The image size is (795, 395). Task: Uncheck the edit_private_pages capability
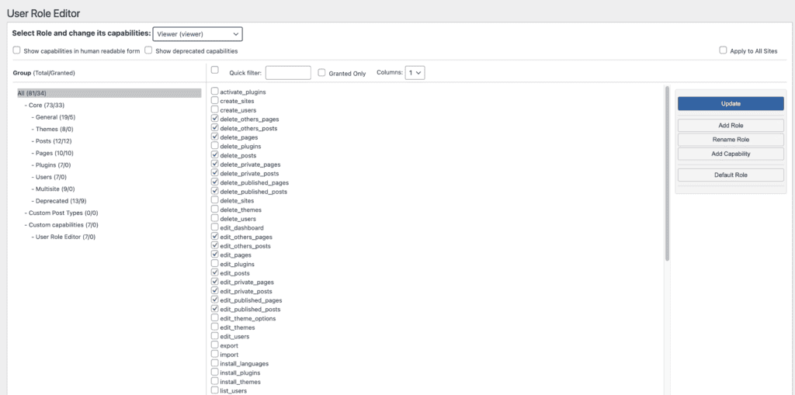coord(215,282)
